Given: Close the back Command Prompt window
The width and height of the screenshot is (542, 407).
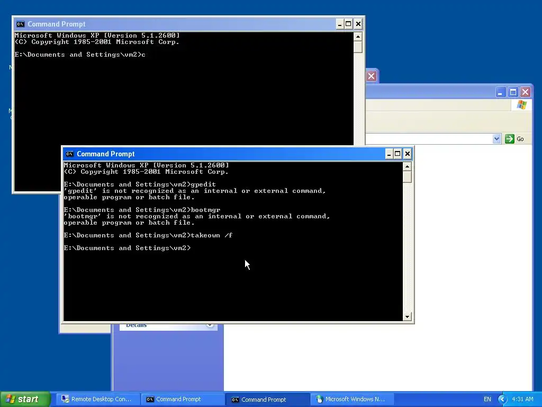Looking at the screenshot, I should tap(358, 24).
